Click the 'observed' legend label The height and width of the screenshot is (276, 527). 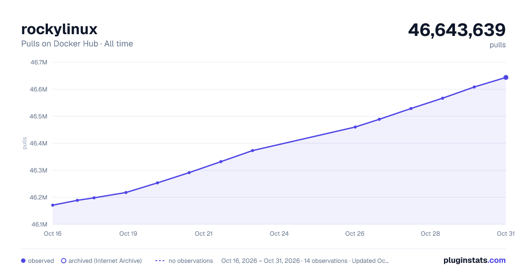41,261
